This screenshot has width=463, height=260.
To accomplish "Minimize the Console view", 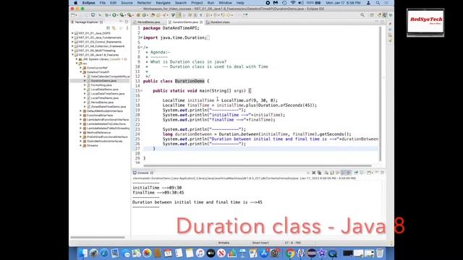I will coord(377,173).
